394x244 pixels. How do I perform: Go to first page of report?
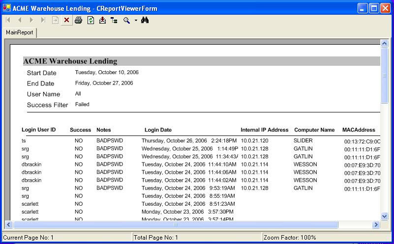[8, 20]
